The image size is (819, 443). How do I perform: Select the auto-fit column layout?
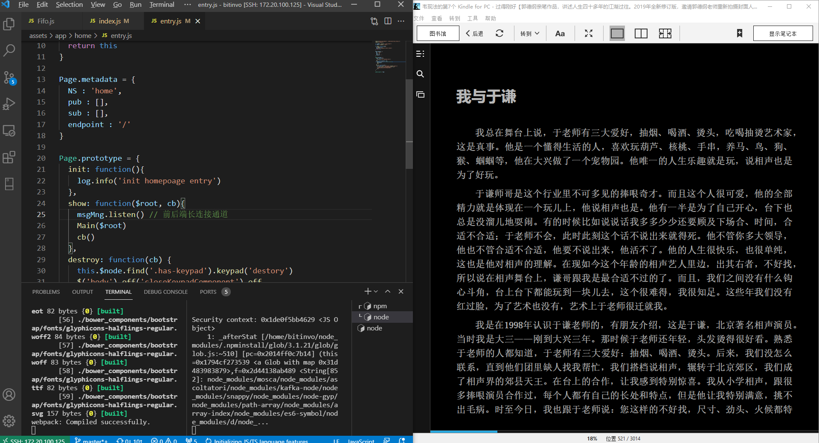(x=665, y=33)
